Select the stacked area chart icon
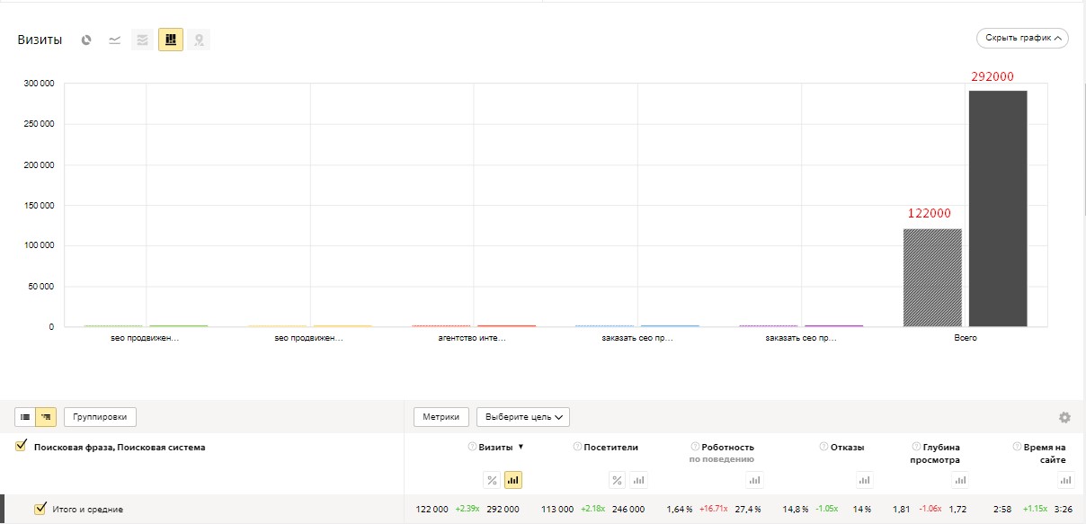The image size is (1086, 524). (142, 40)
